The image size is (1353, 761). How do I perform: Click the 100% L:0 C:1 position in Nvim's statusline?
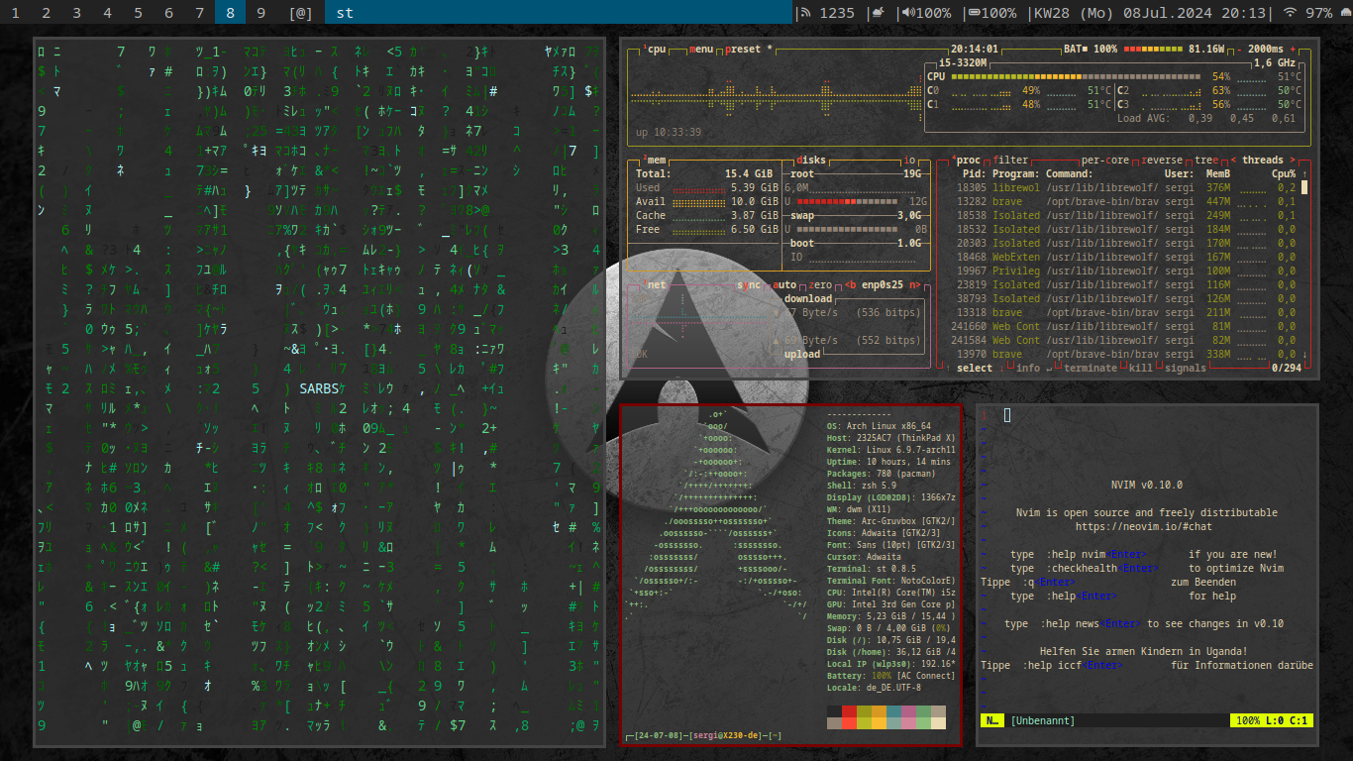(x=1272, y=720)
